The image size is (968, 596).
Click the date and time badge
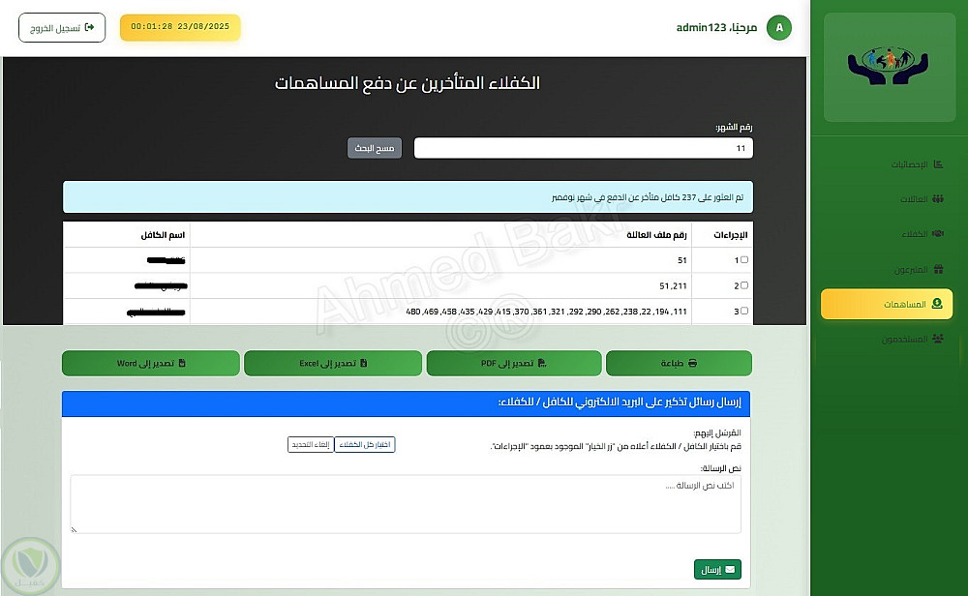pyautogui.click(x=180, y=27)
